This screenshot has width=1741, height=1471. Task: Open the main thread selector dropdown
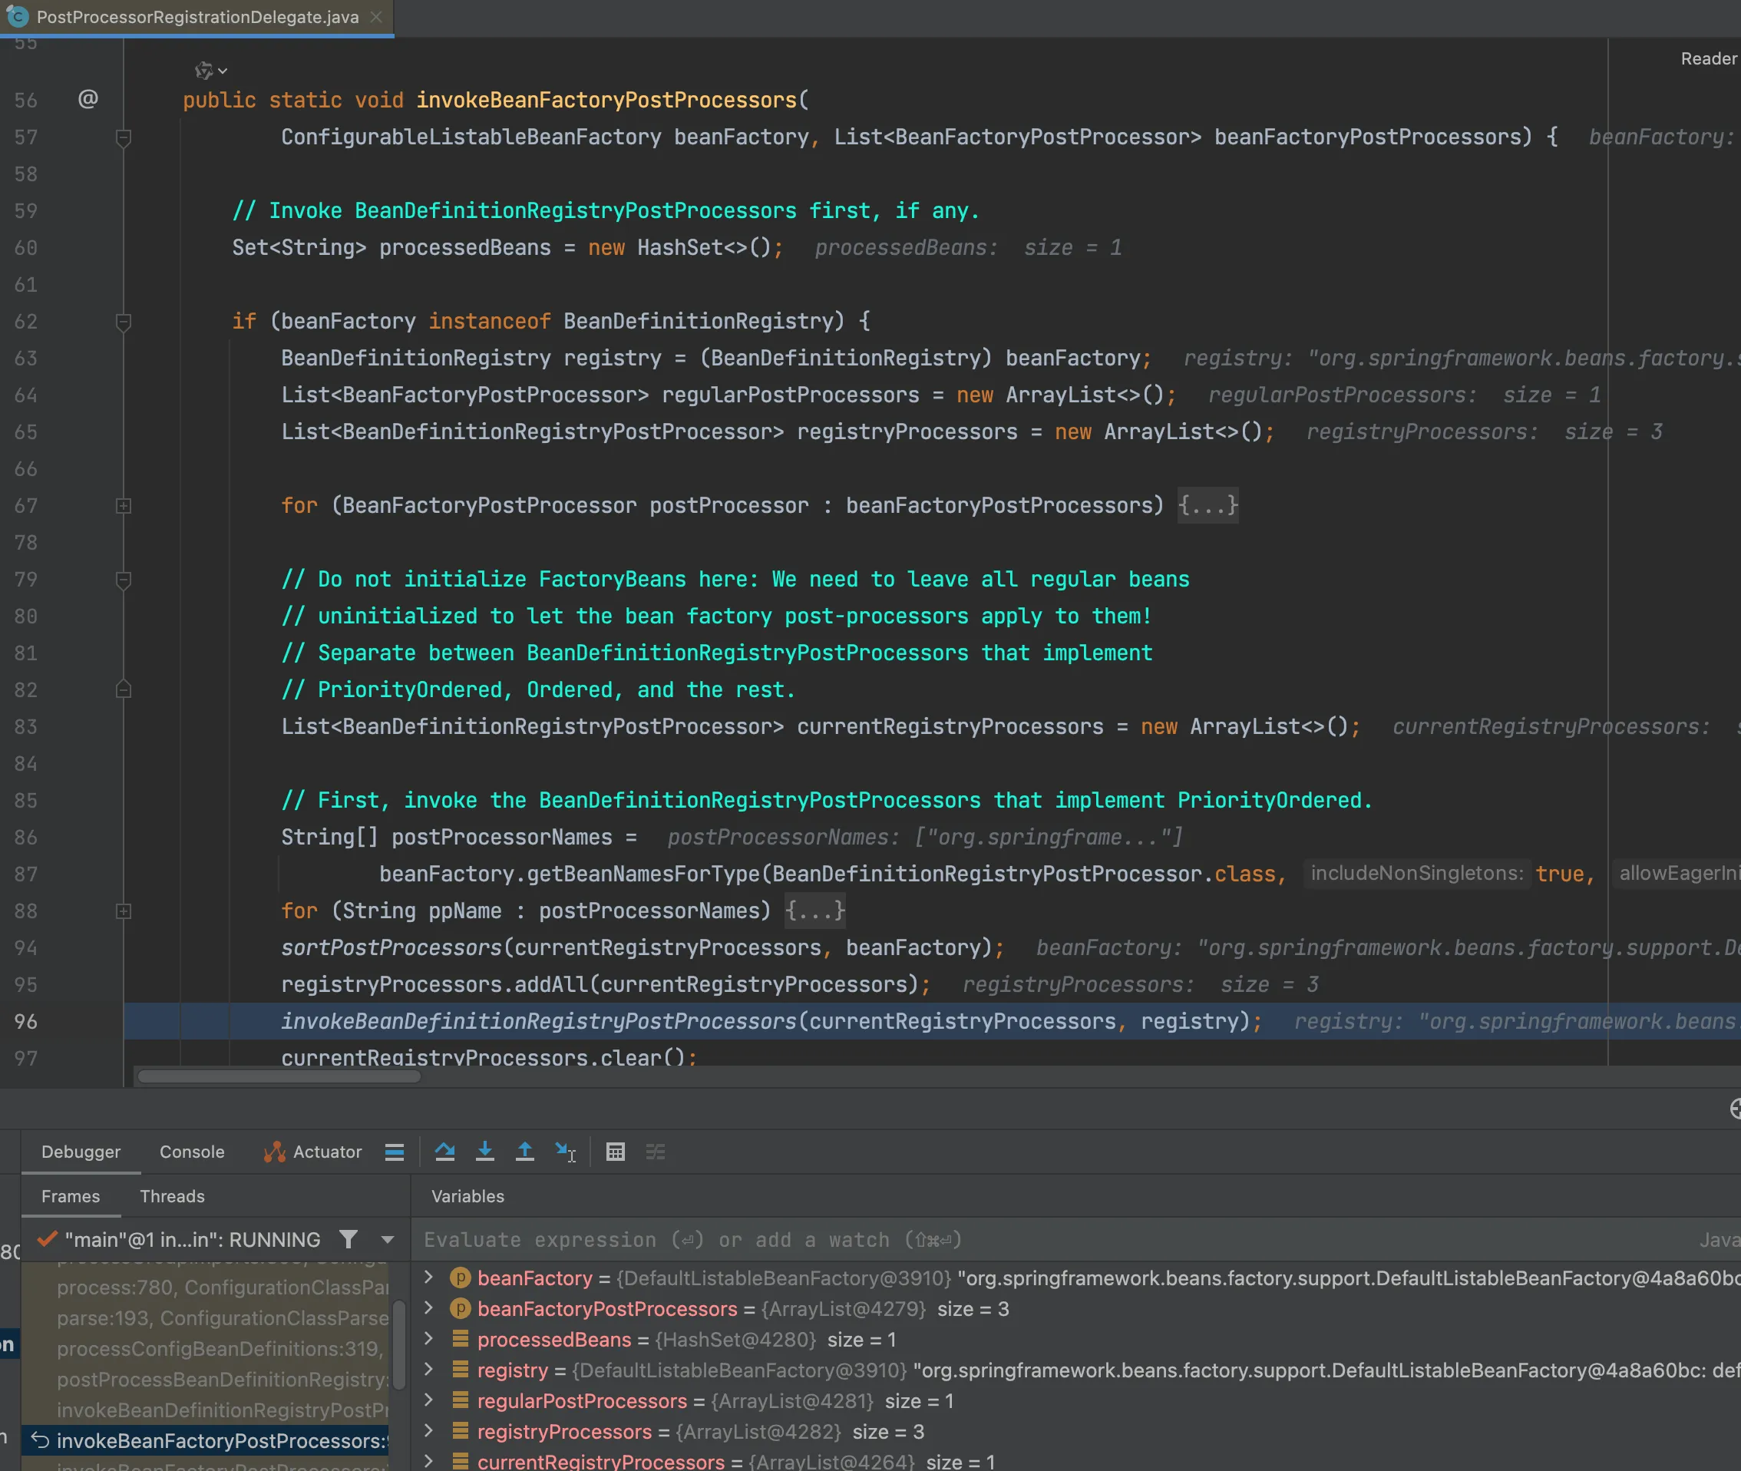click(388, 1239)
